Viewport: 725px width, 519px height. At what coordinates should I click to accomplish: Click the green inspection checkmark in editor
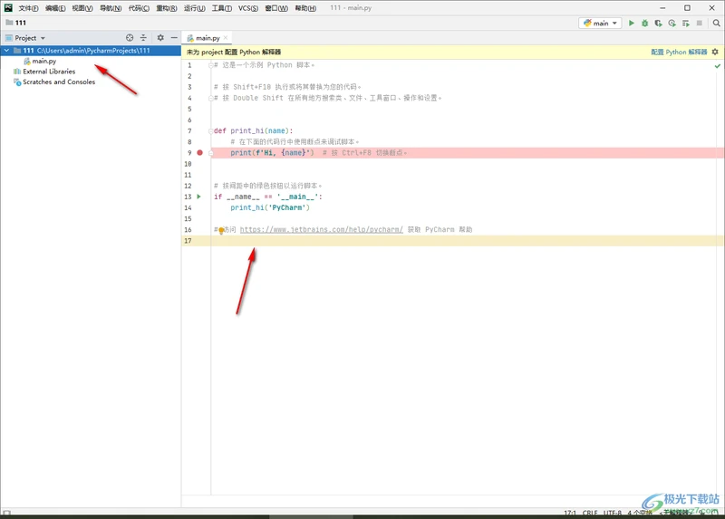point(717,66)
